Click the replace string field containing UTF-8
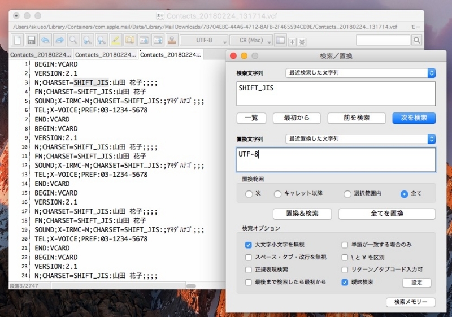This screenshot has width=452, height=317. [336, 160]
